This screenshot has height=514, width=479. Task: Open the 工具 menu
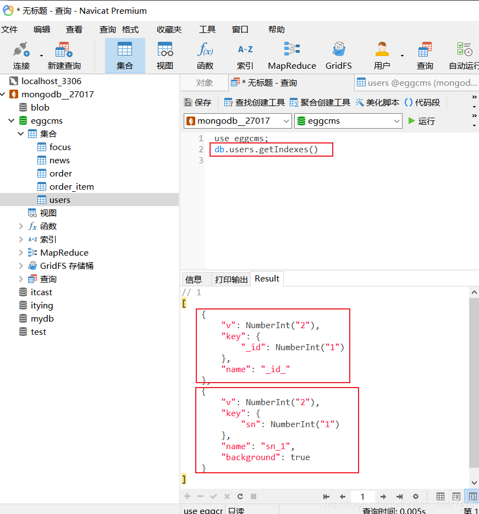tap(207, 30)
